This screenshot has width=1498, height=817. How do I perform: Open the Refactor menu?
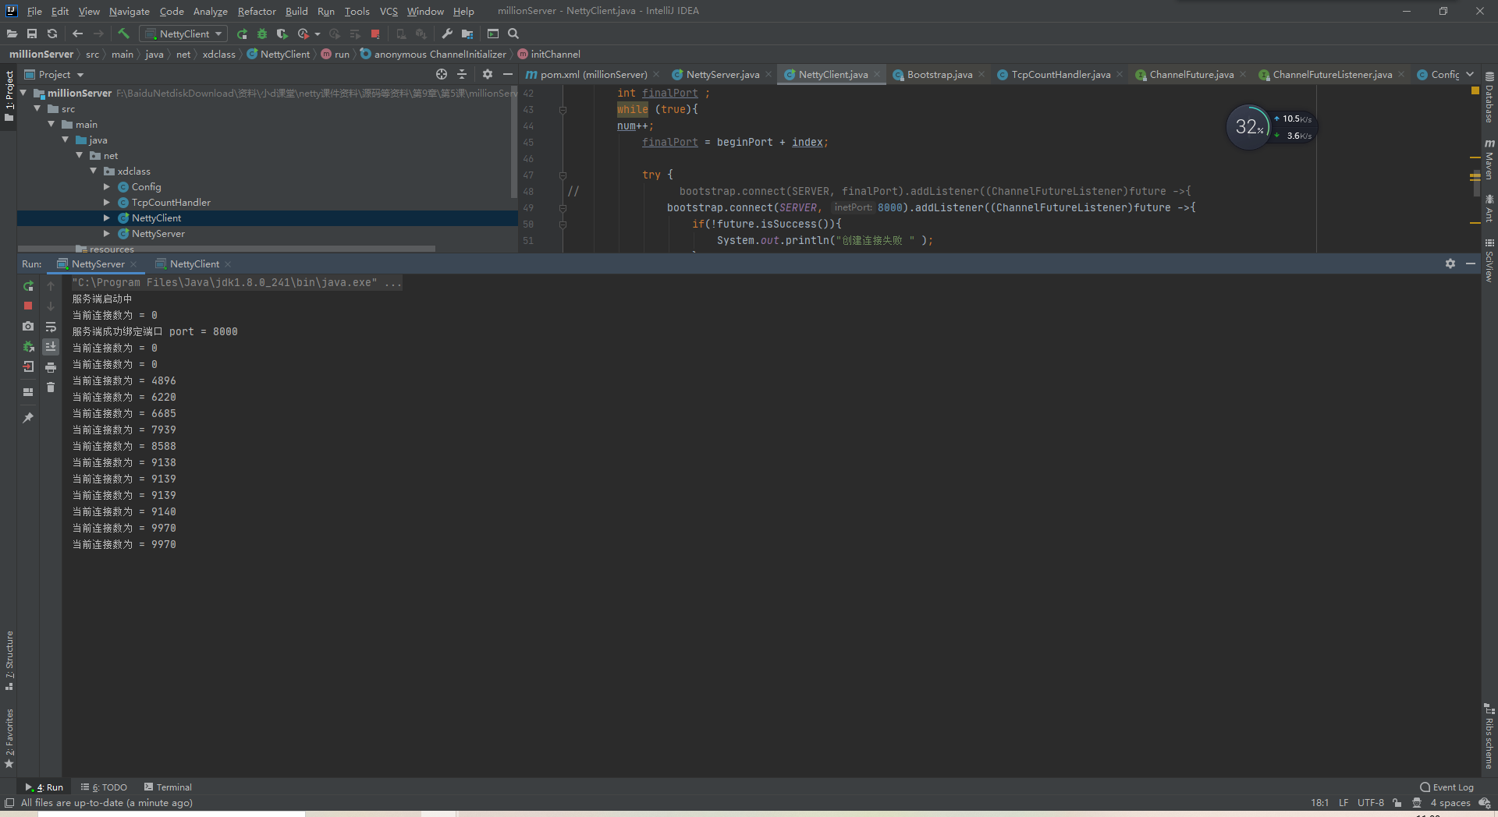[x=257, y=11]
